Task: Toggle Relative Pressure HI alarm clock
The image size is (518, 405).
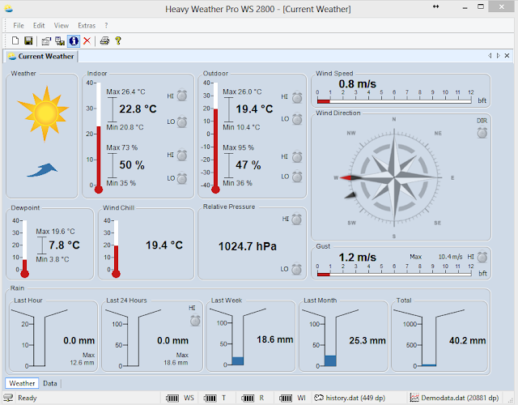Action: [297, 219]
